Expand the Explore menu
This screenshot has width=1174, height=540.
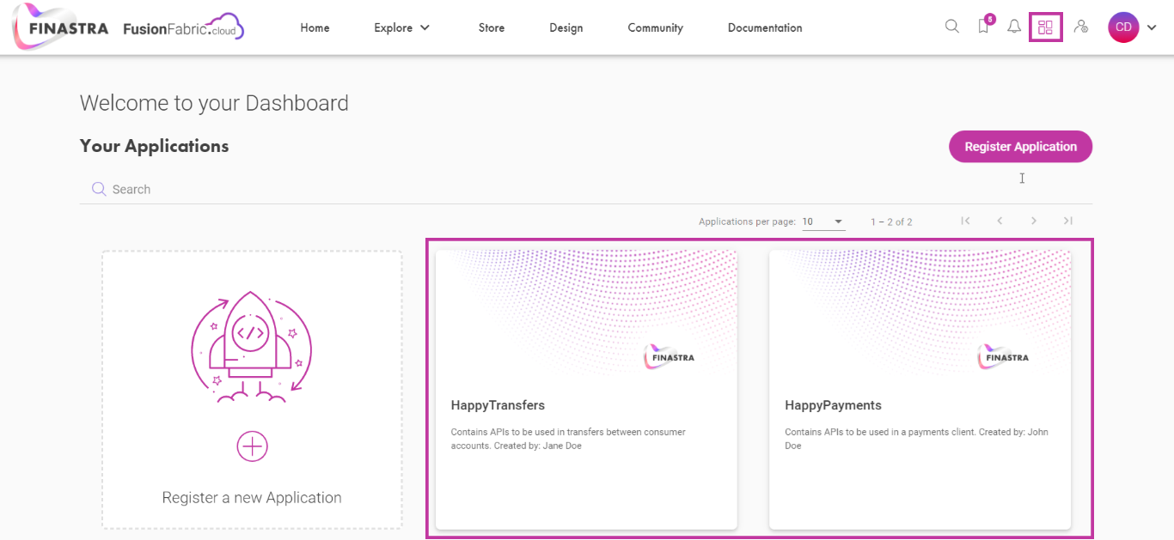[401, 27]
